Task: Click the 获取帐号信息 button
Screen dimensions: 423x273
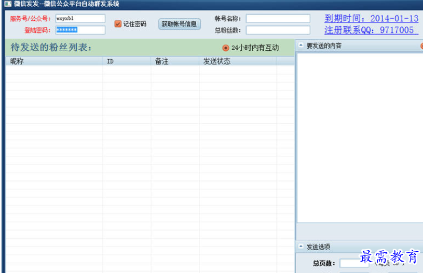Action: [x=179, y=24]
